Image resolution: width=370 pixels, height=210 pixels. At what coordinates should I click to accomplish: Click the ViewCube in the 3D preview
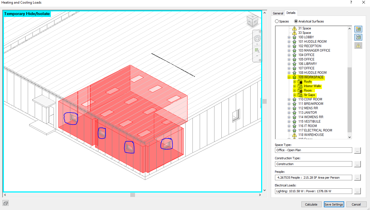[x=252, y=21]
